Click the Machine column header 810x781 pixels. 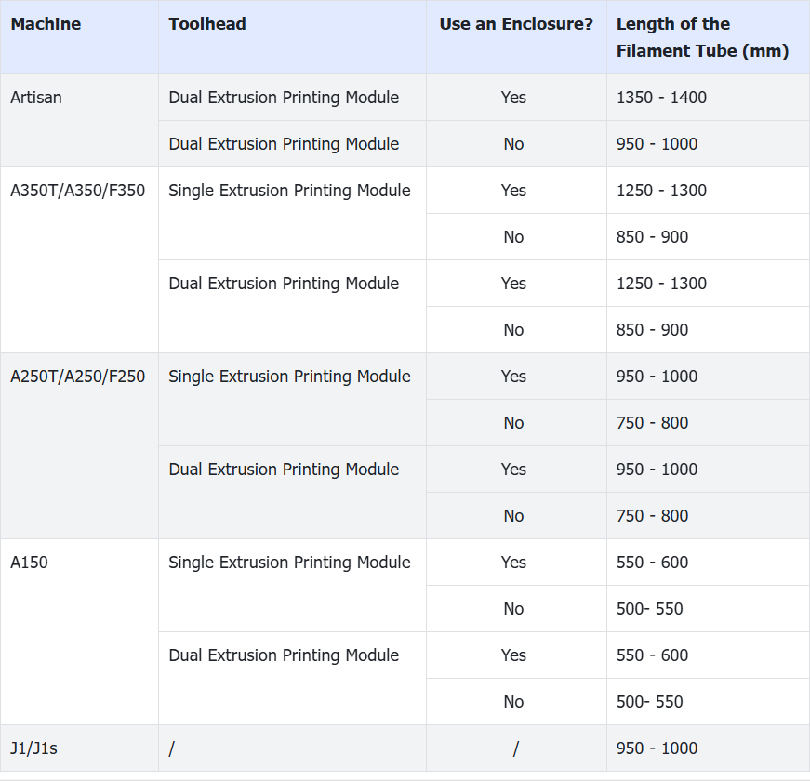click(x=46, y=24)
